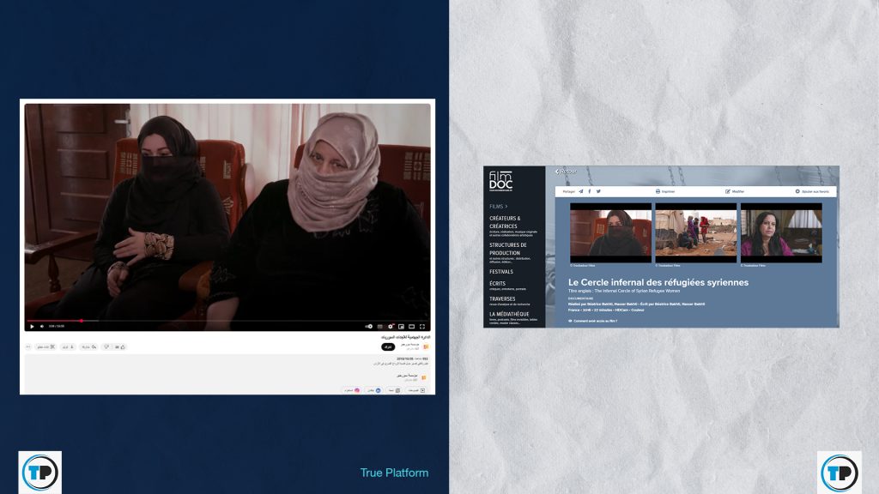The image size is (879, 494).
Task: Open thumbnail of refugee camp scene
Action: 695,233
